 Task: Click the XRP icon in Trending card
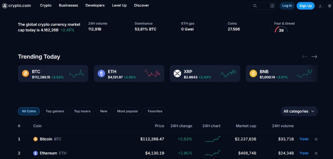177,74
